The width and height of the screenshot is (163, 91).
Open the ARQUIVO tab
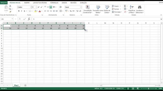click(4, 3)
